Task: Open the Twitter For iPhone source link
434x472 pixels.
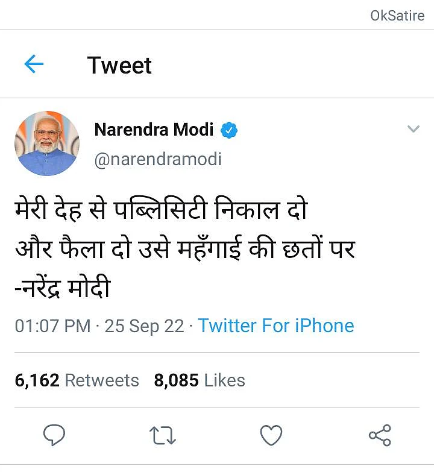Action: pyautogui.click(x=276, y=326)
